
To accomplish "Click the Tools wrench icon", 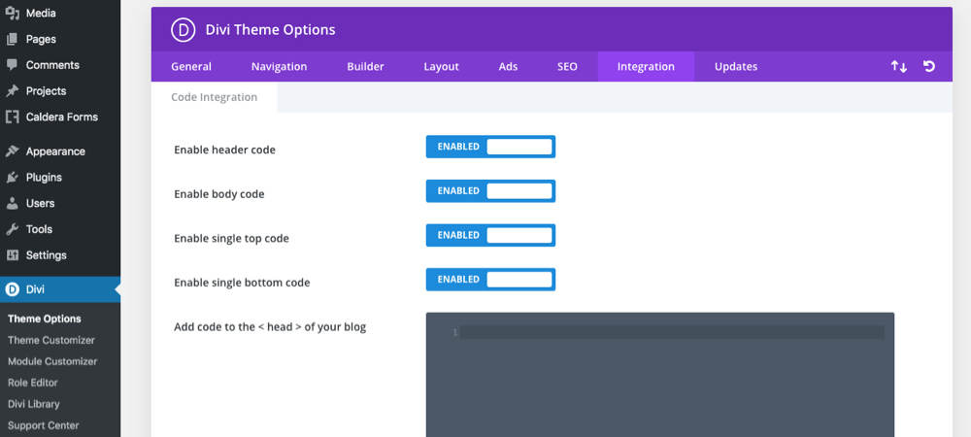I will coord(13,229).
